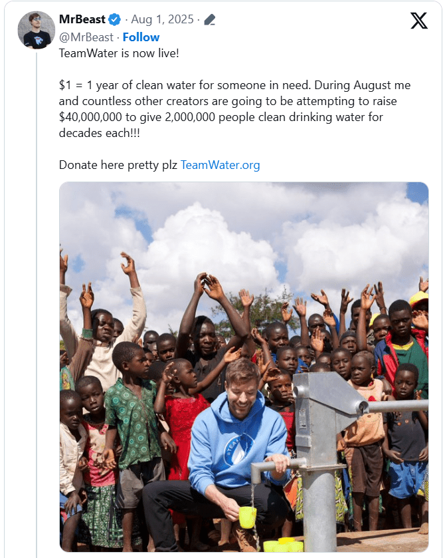Click the edited-post pencil icon
This screenshot has height=558, width=447.
(210, 19)
